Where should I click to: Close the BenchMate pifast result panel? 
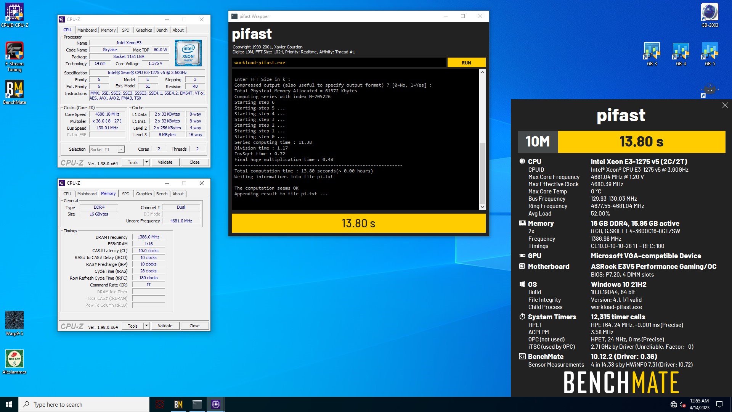tap(725, 105)
